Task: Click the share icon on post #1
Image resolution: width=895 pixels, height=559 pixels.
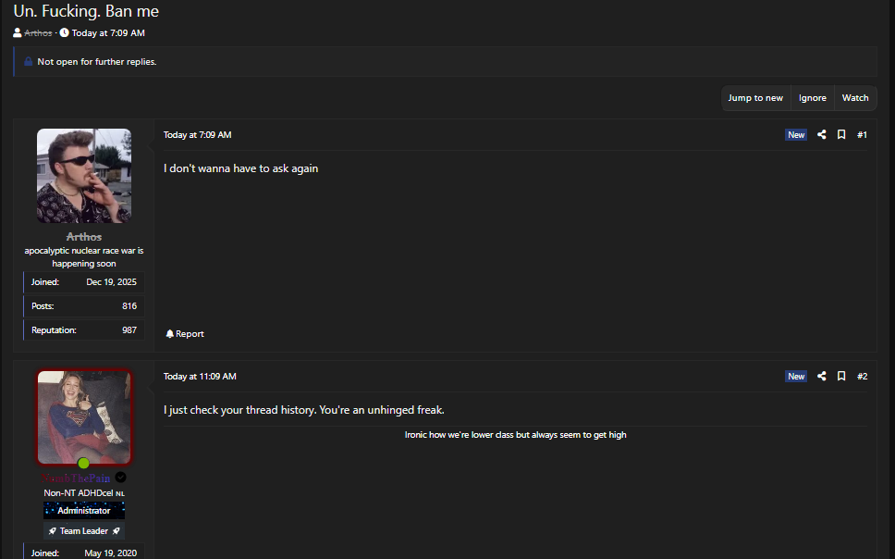Action: pos(821,135)
